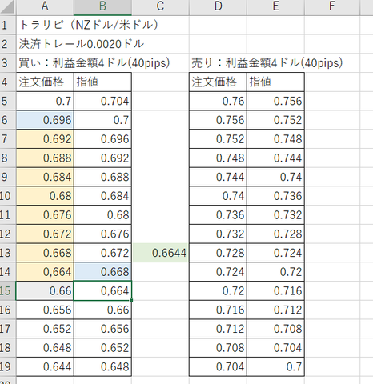This screenshot has width=373, height=384.
Task: Select cell D5 with value 0.76
Action: (x=218, y=101)
